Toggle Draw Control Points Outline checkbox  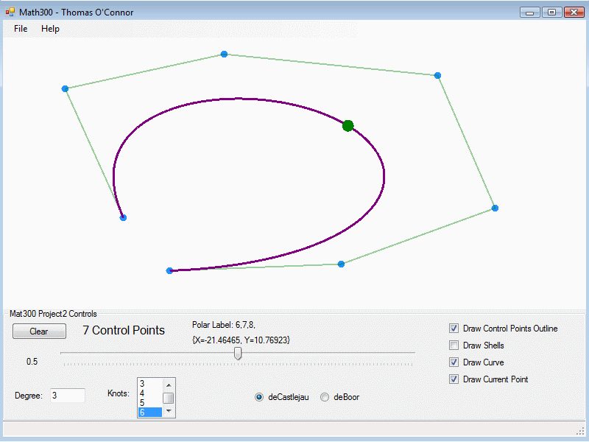pyautogui.click(x=454, y=328)
